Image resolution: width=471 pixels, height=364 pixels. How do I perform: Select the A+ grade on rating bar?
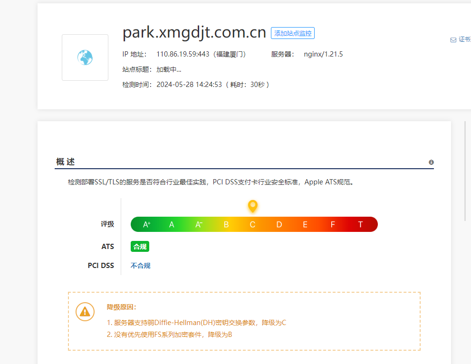pos(146,224)
